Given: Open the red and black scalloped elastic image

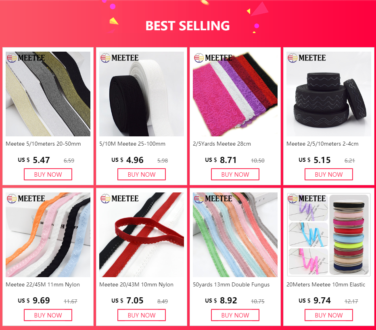Looking at the screenshot, I should 142,235.
